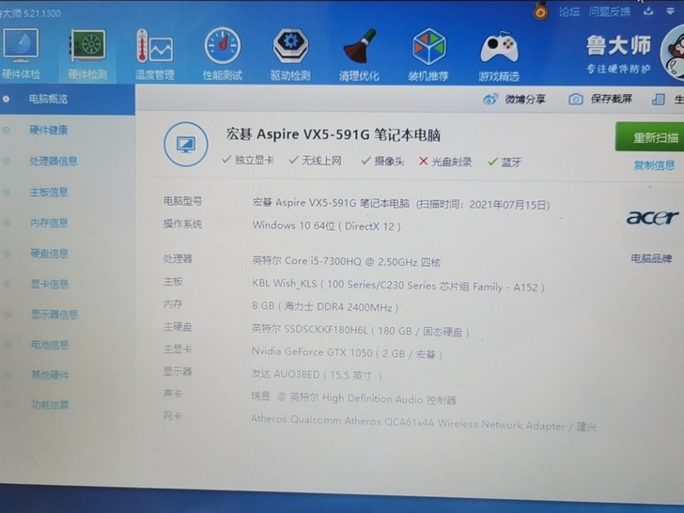684x513 pixels.
Task: Click the 蓝牙 feature indicator
Action: tap(505, 163)
